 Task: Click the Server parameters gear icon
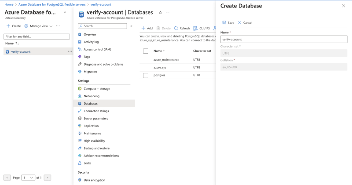coord(80,118)
